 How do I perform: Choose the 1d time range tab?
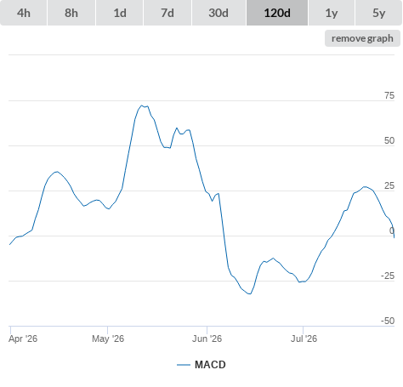(120, 13)
